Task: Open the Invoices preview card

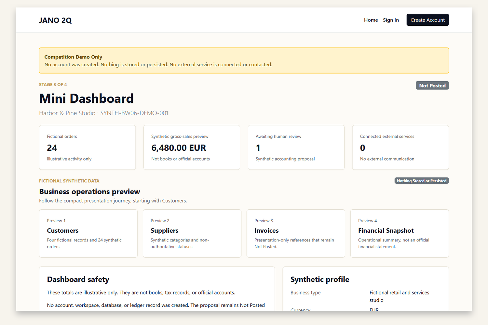Action: (296, 233)
